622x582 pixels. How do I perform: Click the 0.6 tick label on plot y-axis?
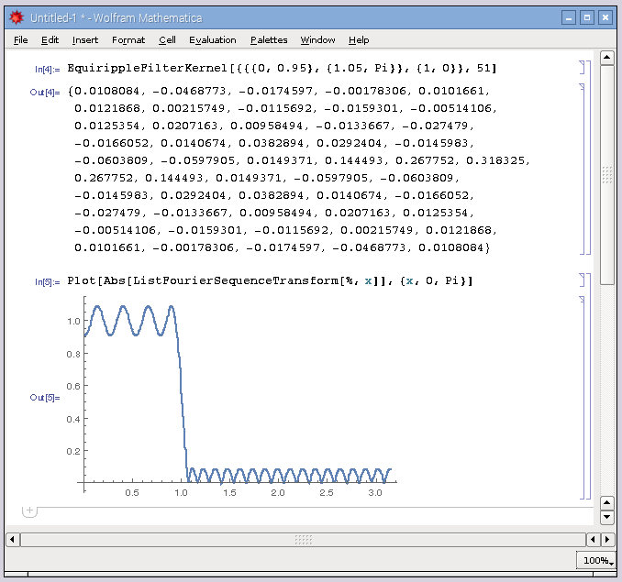point(73,386)
